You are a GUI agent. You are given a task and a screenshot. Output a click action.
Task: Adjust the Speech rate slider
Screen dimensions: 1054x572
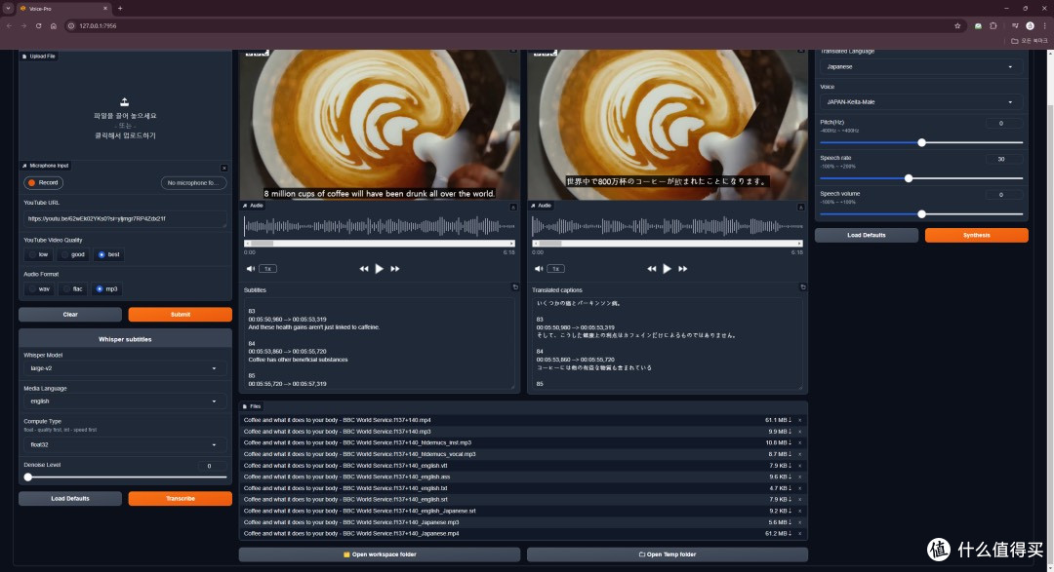coord(921,178)
